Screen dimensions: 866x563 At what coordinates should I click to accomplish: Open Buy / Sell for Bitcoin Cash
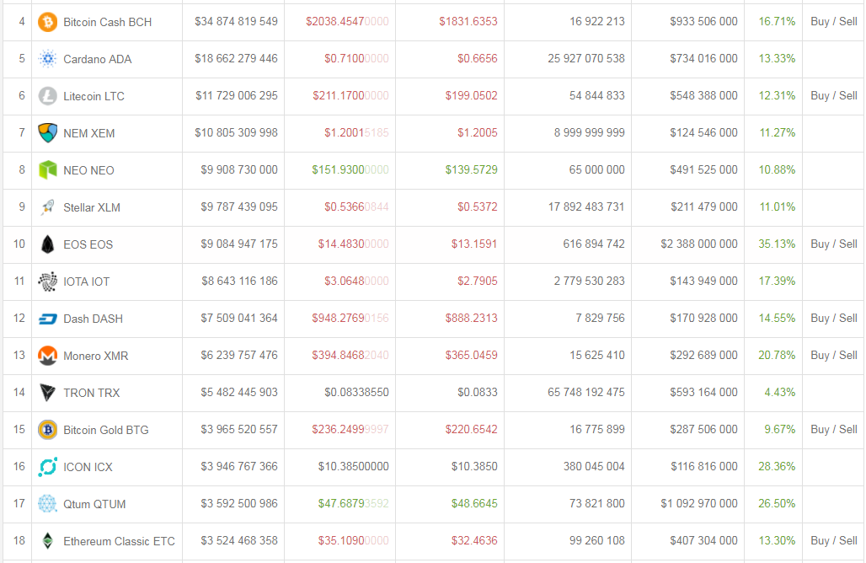pyautogui.click(x=833, y=22)
